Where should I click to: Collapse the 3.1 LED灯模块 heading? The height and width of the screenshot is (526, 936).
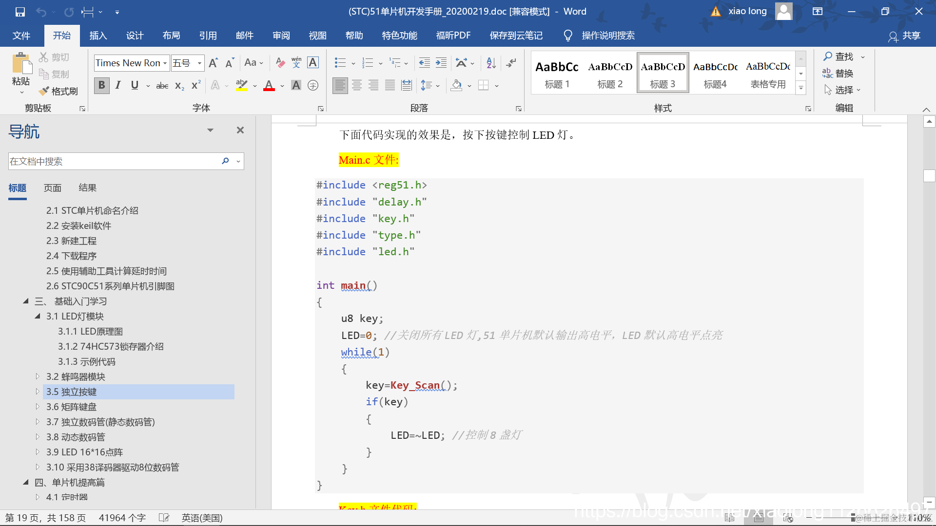tap(38, 316)
